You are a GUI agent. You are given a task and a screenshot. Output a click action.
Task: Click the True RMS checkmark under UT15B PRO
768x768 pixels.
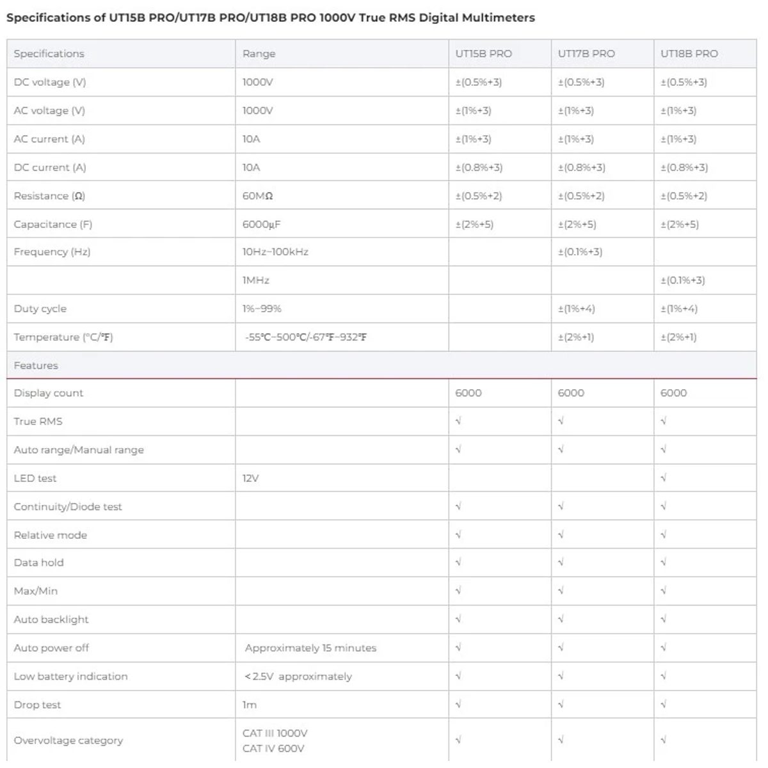(x=458, y=421)
